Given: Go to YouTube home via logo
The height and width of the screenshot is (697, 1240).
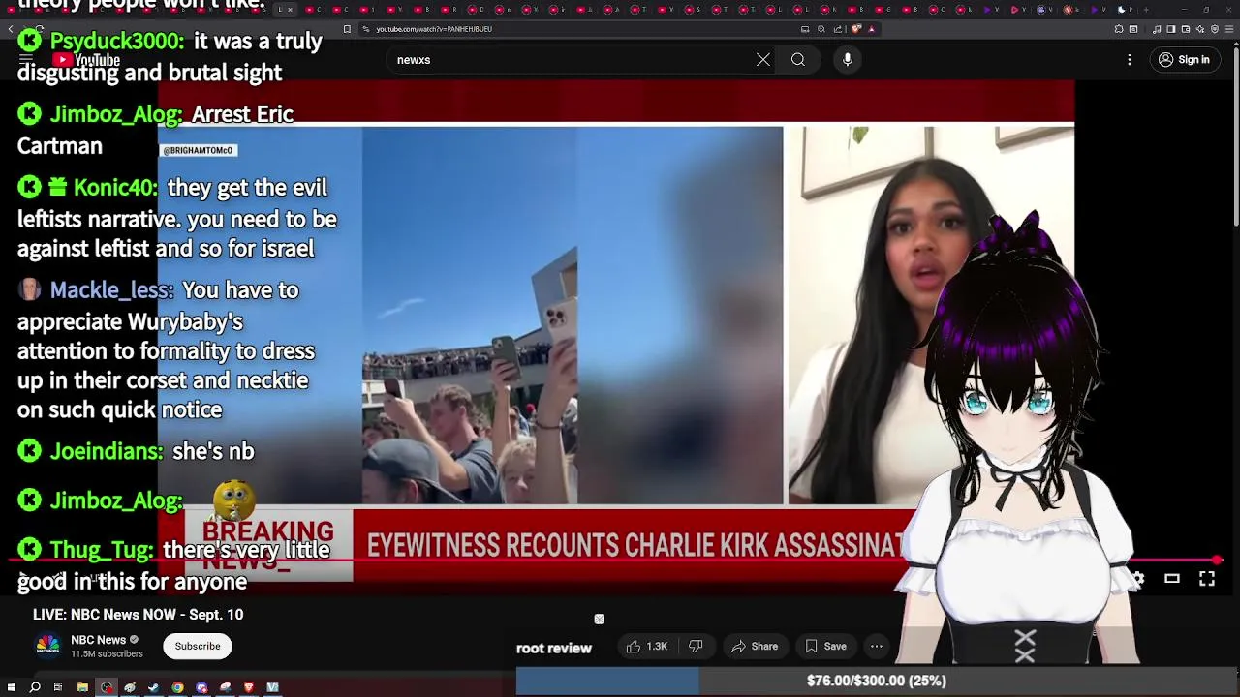Looking at the screenshot, I should (x=86, y=60).
